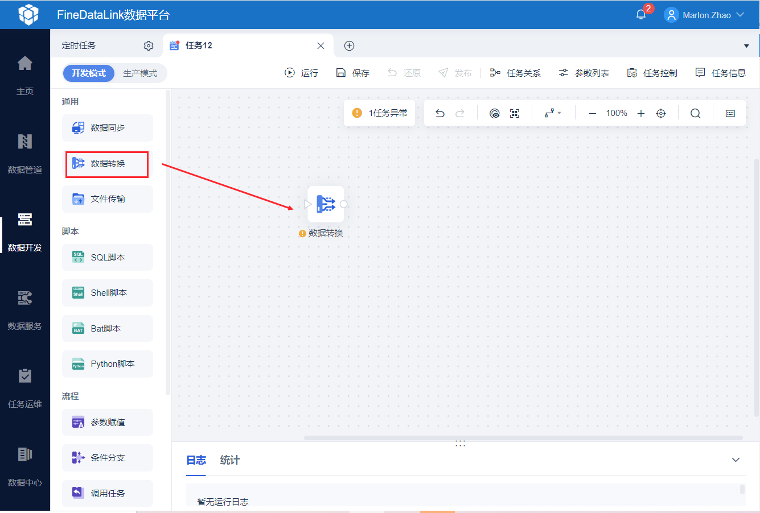
Task: Select the 数据转换 node on canvas
Action: [x=326, y=204]
